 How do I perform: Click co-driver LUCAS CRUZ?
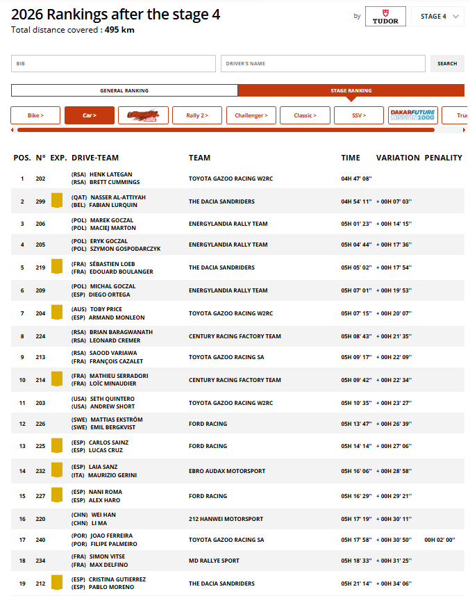point(106,450)
